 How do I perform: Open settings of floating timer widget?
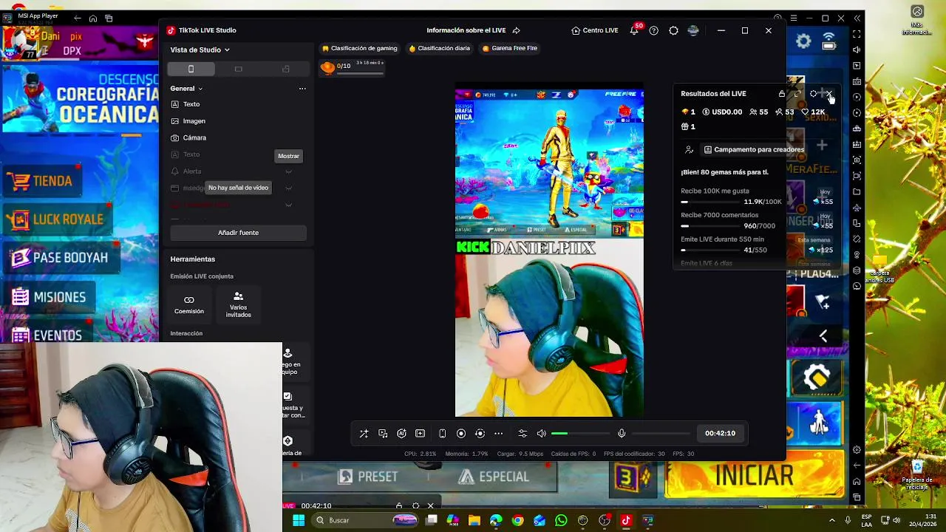click(x=415, y=506)
